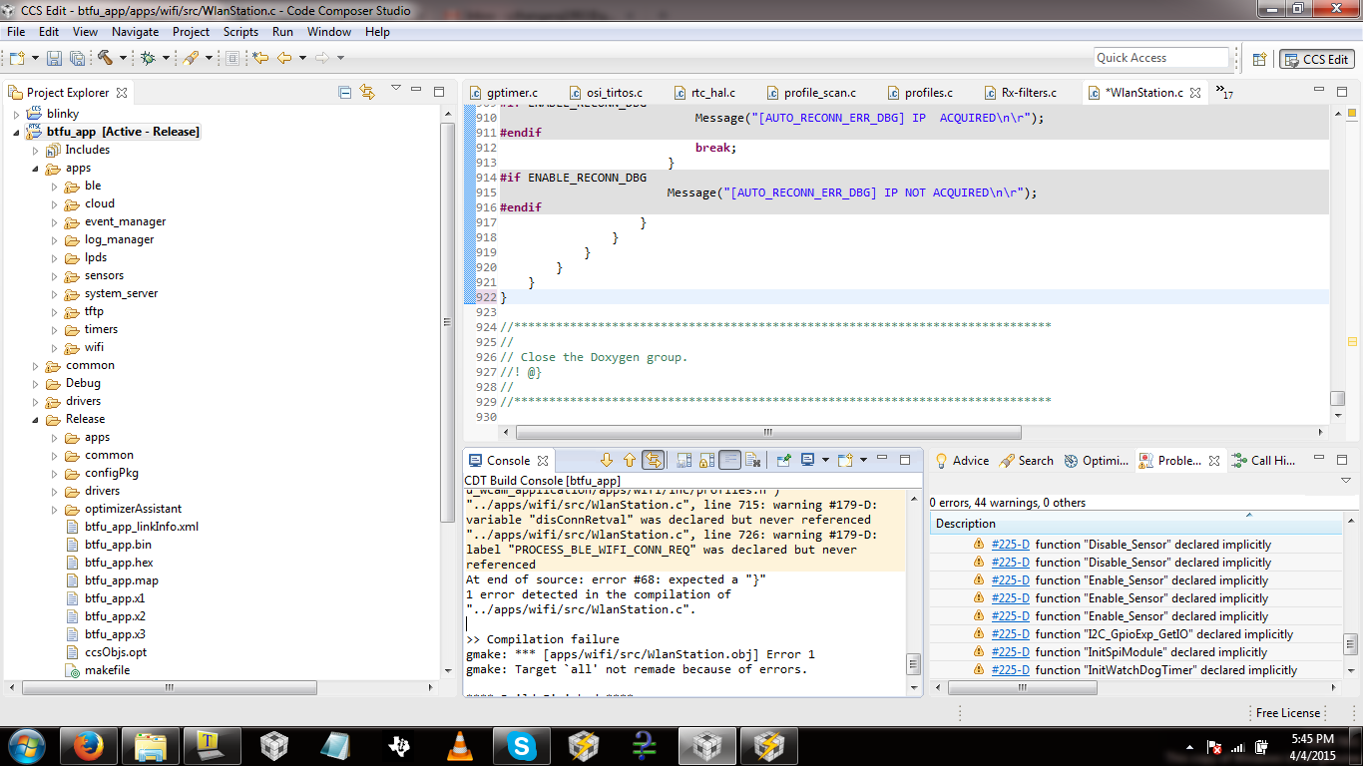This screenshot has height=766, width=1363.
Task: Click the Quick Access search field
Action: click(x=1160, y=58)
